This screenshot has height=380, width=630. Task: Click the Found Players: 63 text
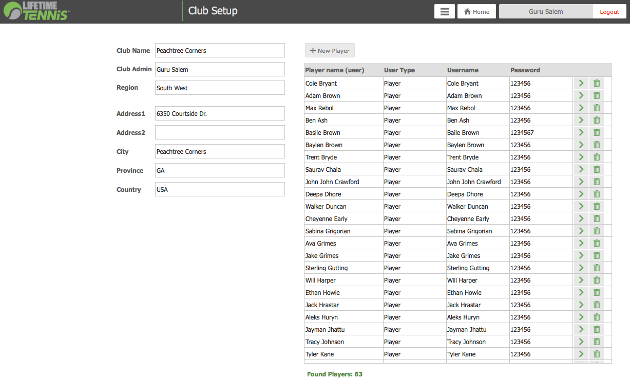(x=335, y=374)
